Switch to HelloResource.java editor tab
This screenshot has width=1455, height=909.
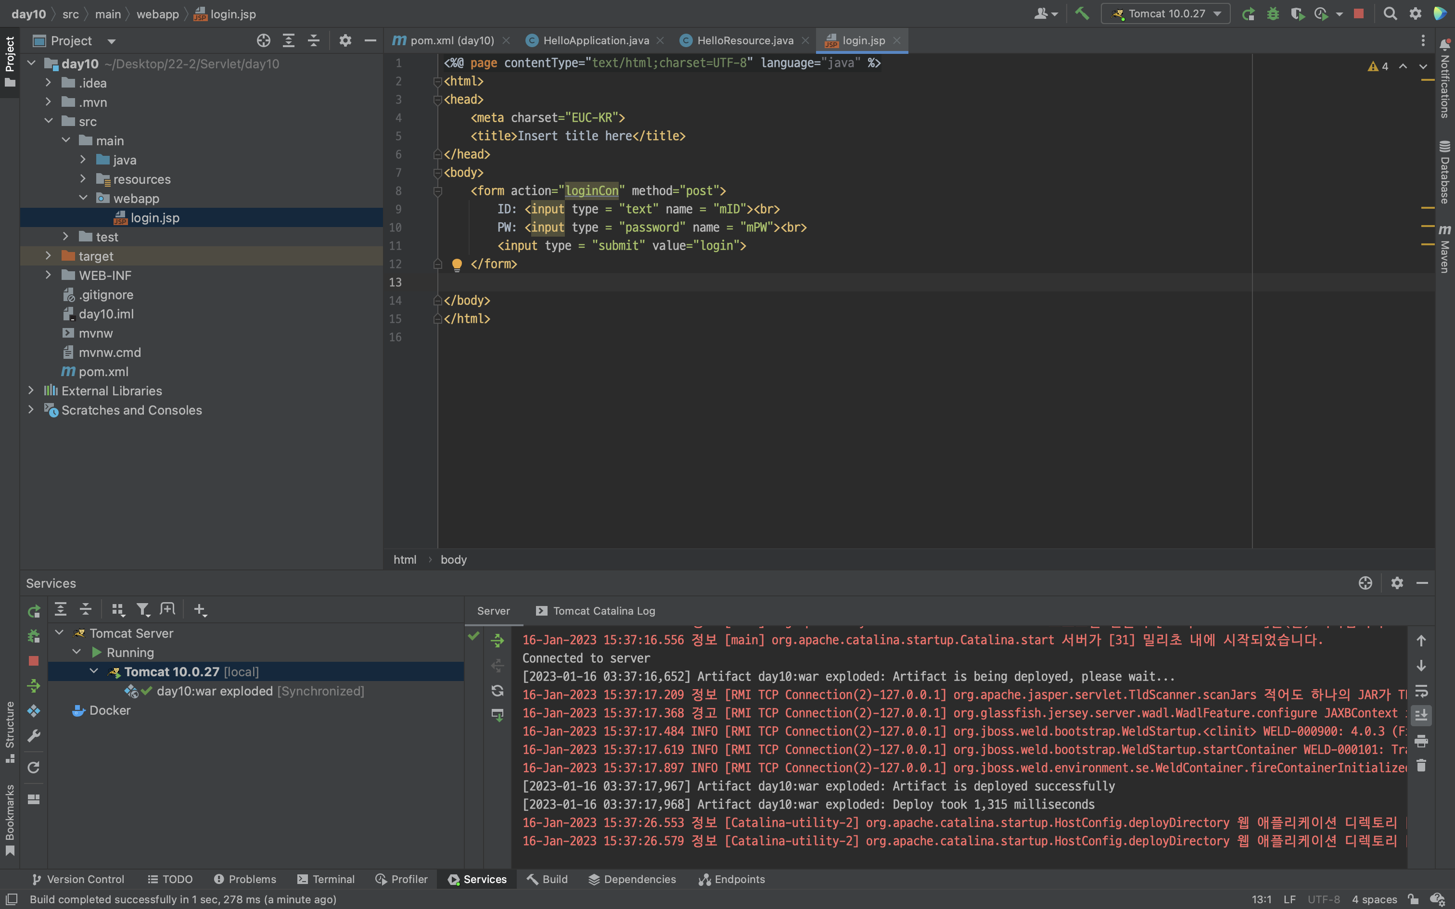(x=744, y=40)
